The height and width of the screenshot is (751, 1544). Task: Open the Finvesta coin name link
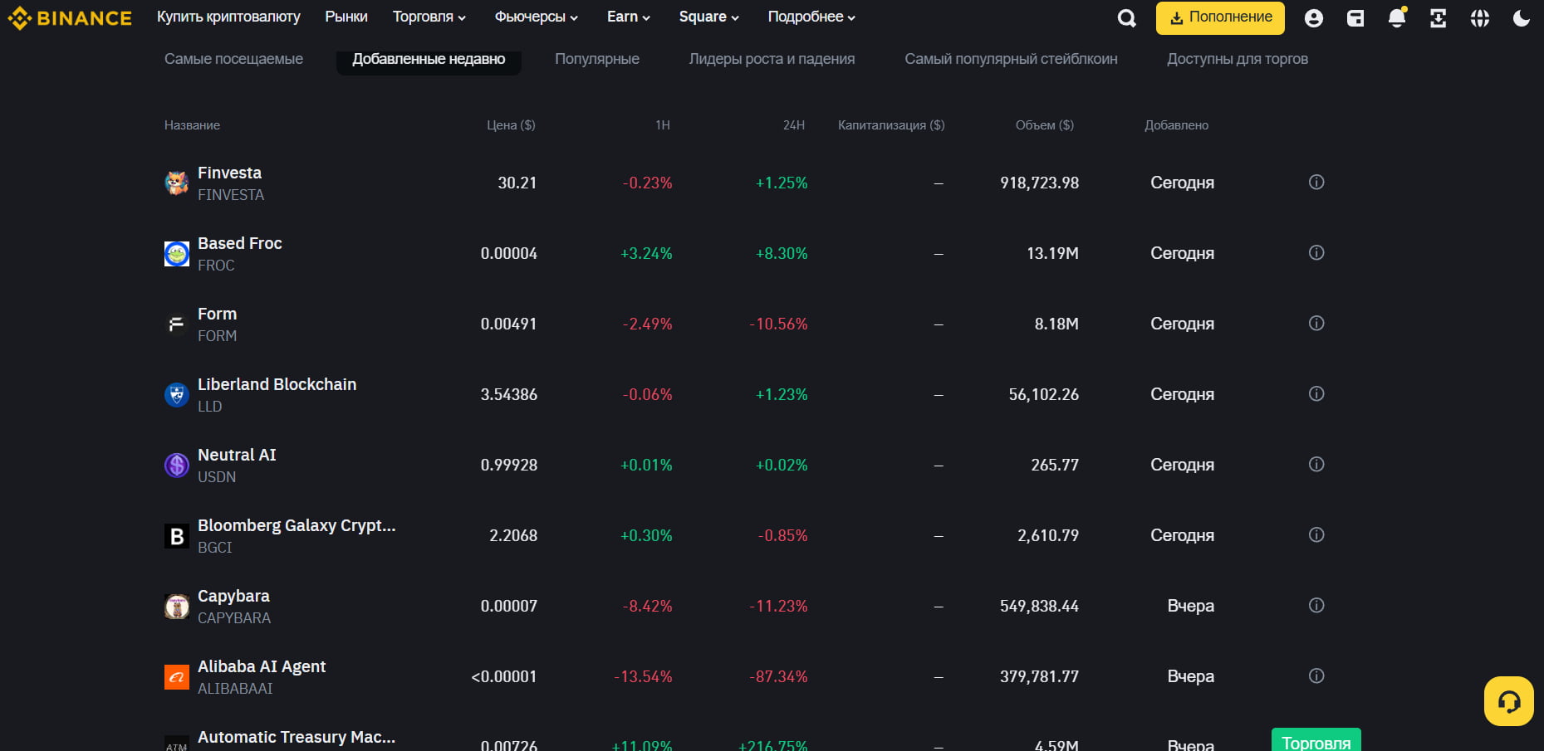229,173
